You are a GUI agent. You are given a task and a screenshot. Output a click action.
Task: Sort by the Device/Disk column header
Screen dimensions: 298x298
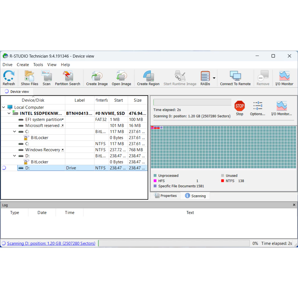(x=33, y=100)
